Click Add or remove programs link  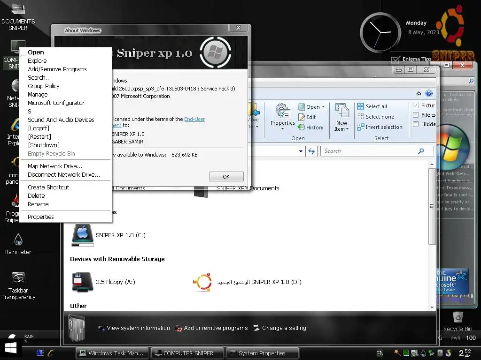(x=211, y=328)
